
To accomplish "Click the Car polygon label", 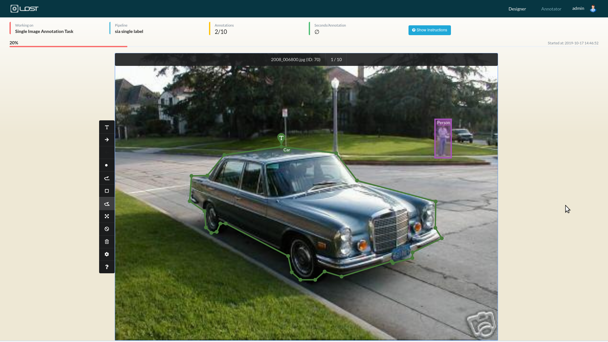I will click(287, 150).
